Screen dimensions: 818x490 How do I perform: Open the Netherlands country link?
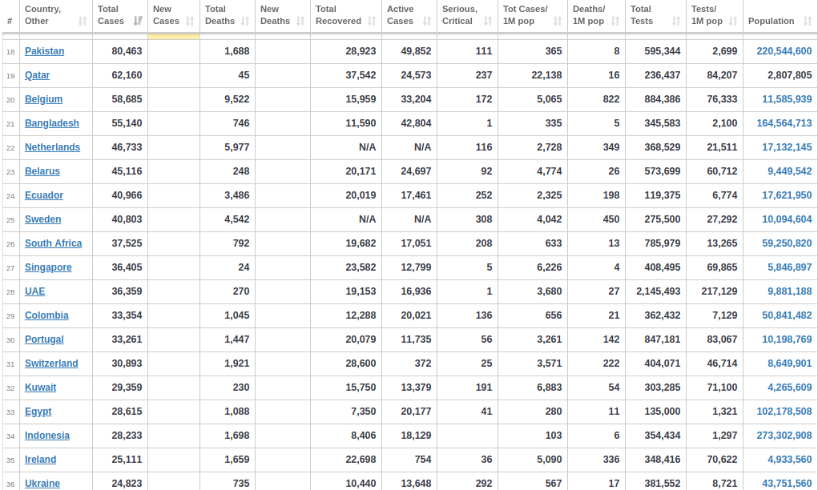click(x=52, y=147)
